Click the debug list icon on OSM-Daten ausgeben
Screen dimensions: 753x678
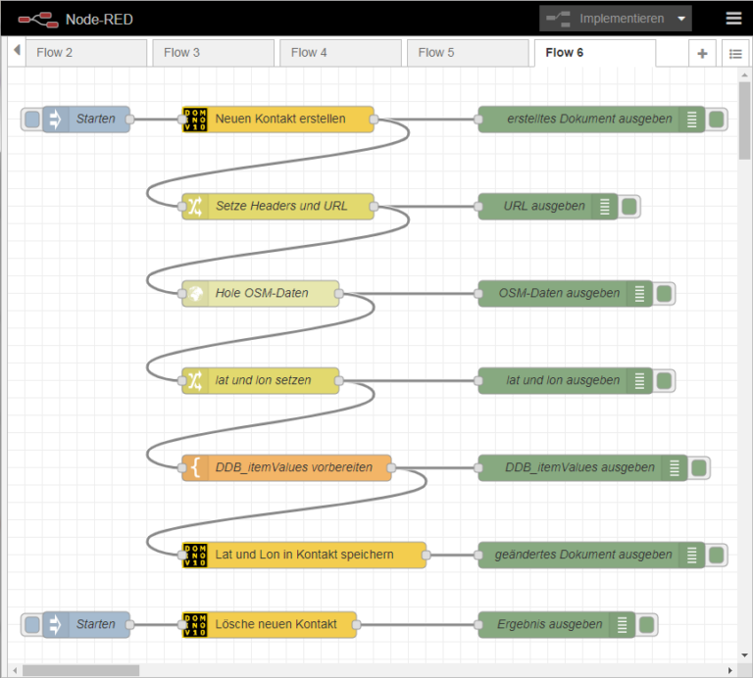pyautogui.click(x=639, y=294)
